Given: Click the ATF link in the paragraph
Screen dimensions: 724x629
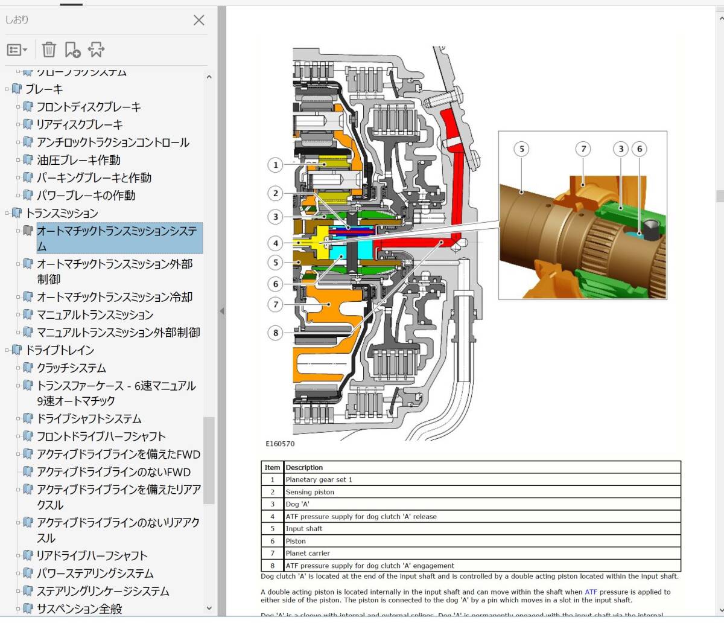Looking at the screenshot, I should coord(591,592).
